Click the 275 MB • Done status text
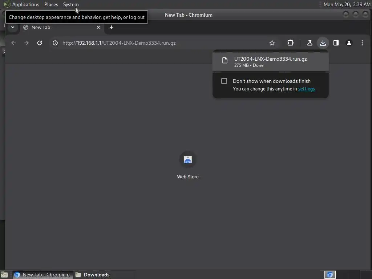This screenshot has height=279, width=372. [x=248, y=65]
